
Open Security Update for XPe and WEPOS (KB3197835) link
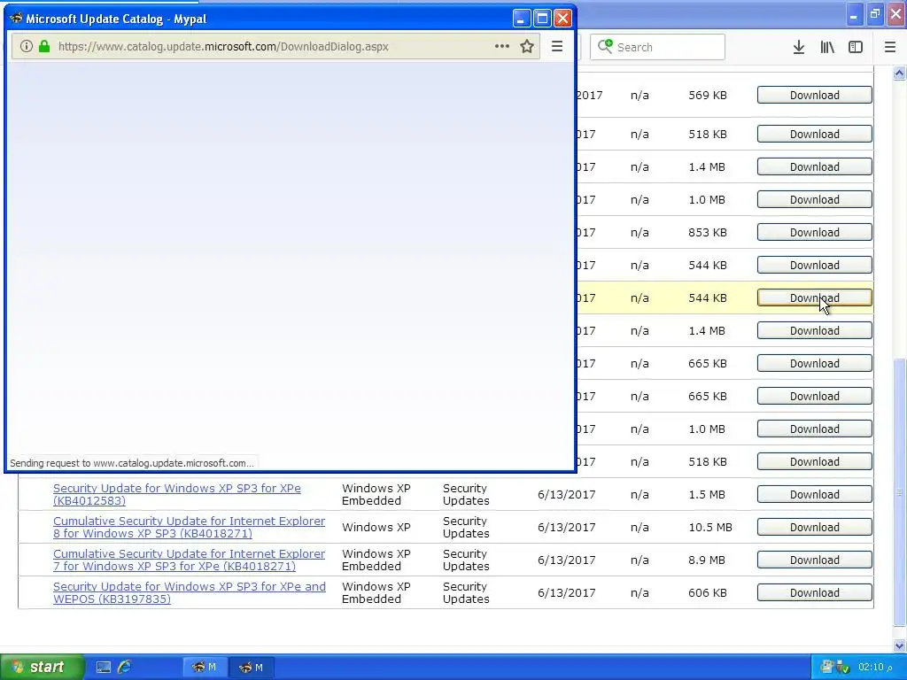point(190,592)
